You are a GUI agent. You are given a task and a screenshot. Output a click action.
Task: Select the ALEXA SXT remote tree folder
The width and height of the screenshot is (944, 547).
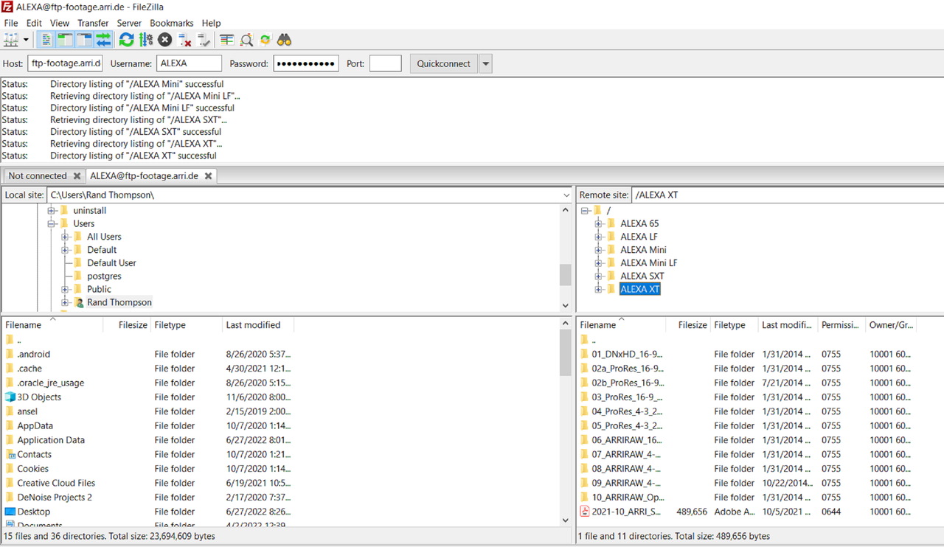[x=642, y=276]
